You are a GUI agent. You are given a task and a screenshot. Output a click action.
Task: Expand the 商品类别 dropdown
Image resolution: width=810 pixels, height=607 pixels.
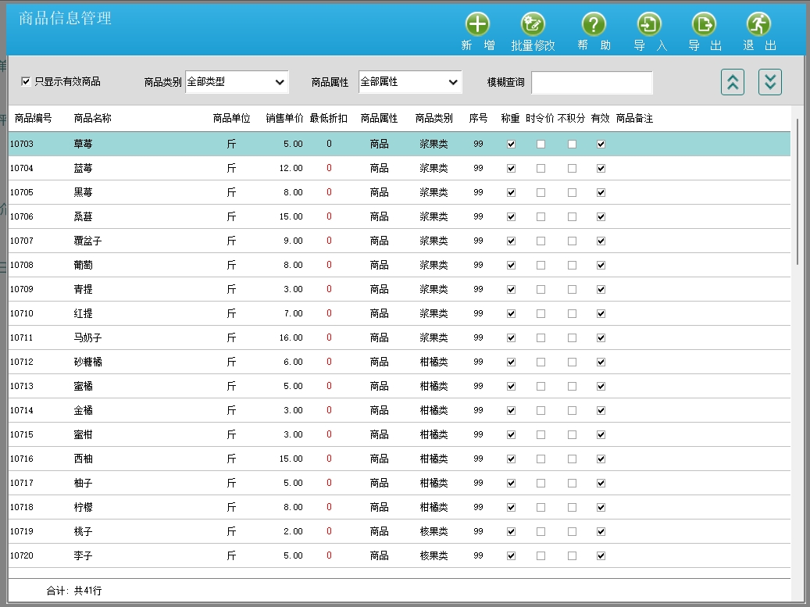click(x=237, y=82)
